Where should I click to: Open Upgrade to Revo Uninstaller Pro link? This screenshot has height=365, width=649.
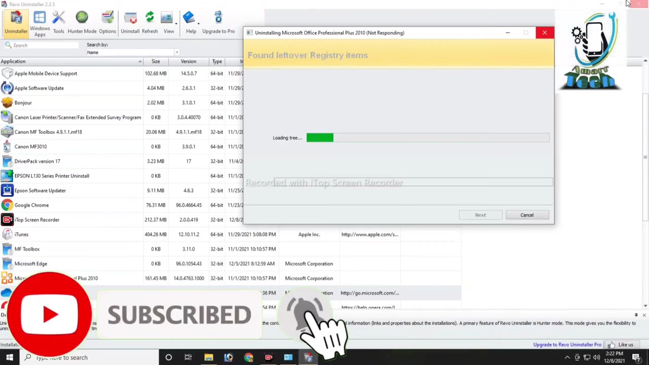coord(567,345)
